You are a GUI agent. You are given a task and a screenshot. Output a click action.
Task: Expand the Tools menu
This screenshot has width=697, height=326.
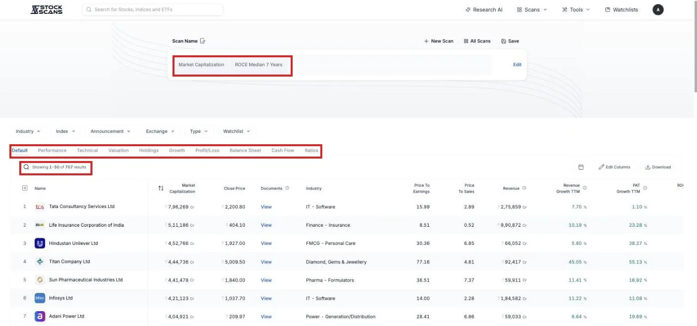click(x=576, y=9)
